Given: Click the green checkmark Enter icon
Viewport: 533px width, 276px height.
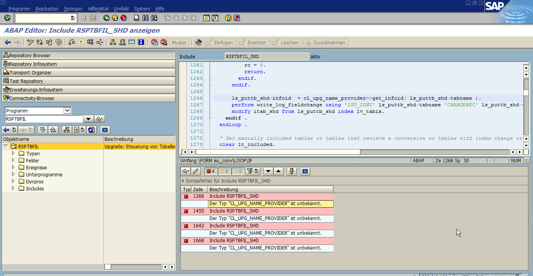Looking at the screenshot, I should (7, 18).
